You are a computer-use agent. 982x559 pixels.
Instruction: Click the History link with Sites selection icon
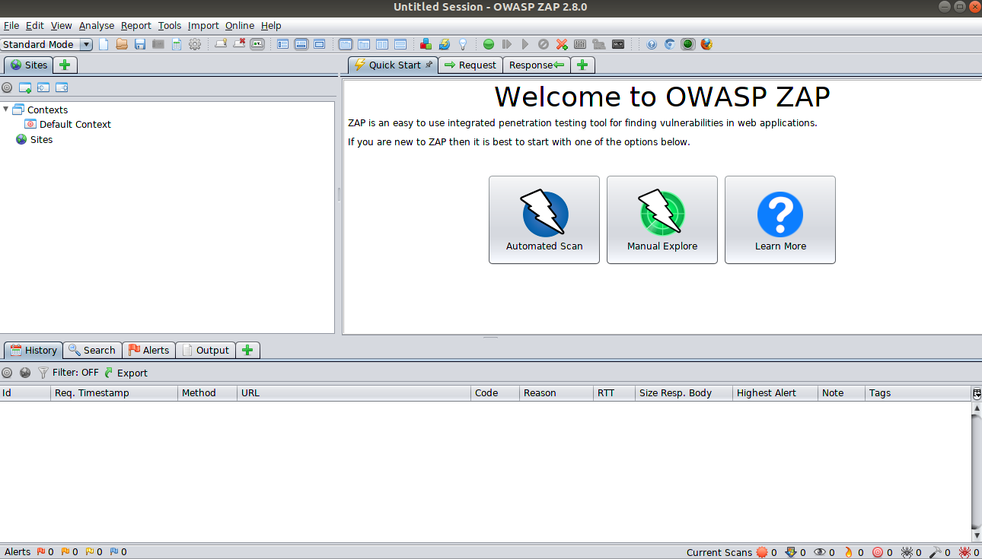pyautogui.click(x=25, y=373)
